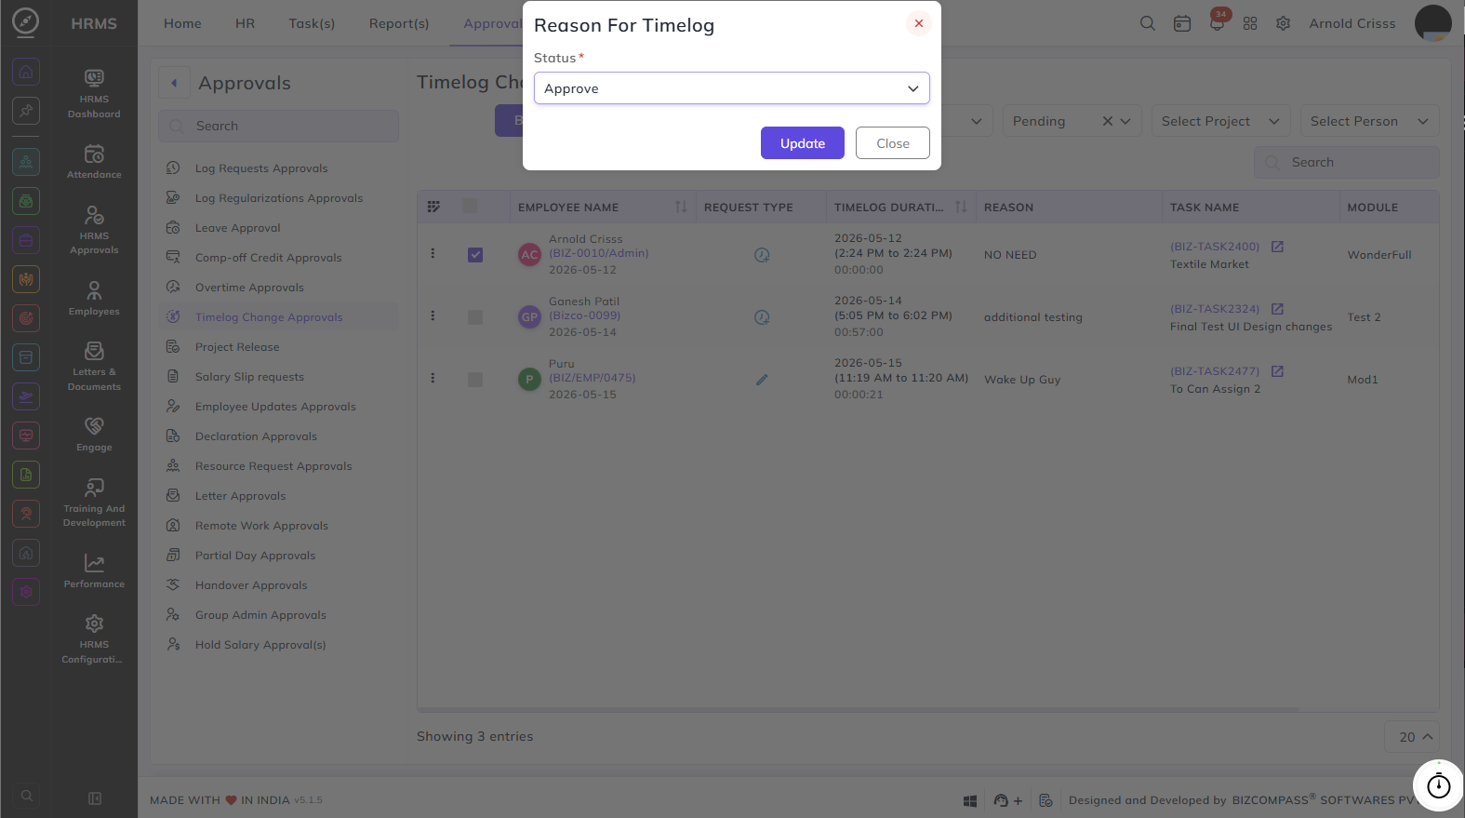Open the Status dropdown showing Approve
Image resolution: width=1465 pixels, height=818 pixels.
pyautogui.click(x=731, y=88)
